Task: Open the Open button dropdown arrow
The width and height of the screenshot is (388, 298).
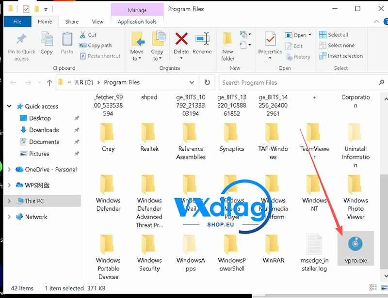Action: [309, 35]
